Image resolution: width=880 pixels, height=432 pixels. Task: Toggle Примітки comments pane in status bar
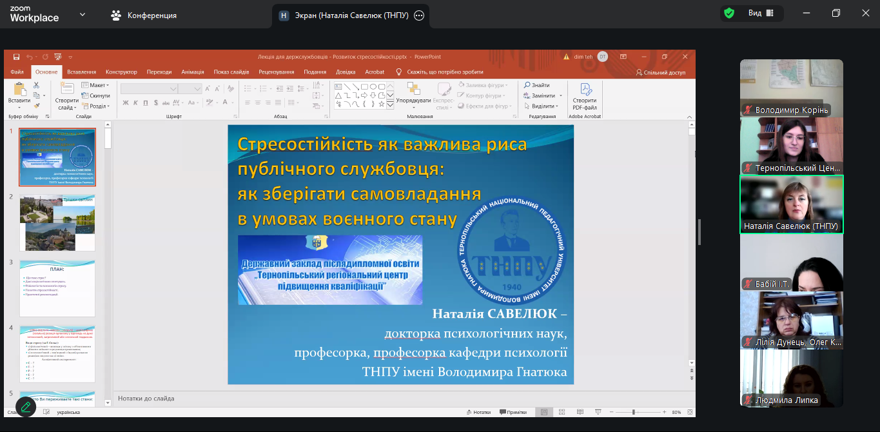point(513,412)
